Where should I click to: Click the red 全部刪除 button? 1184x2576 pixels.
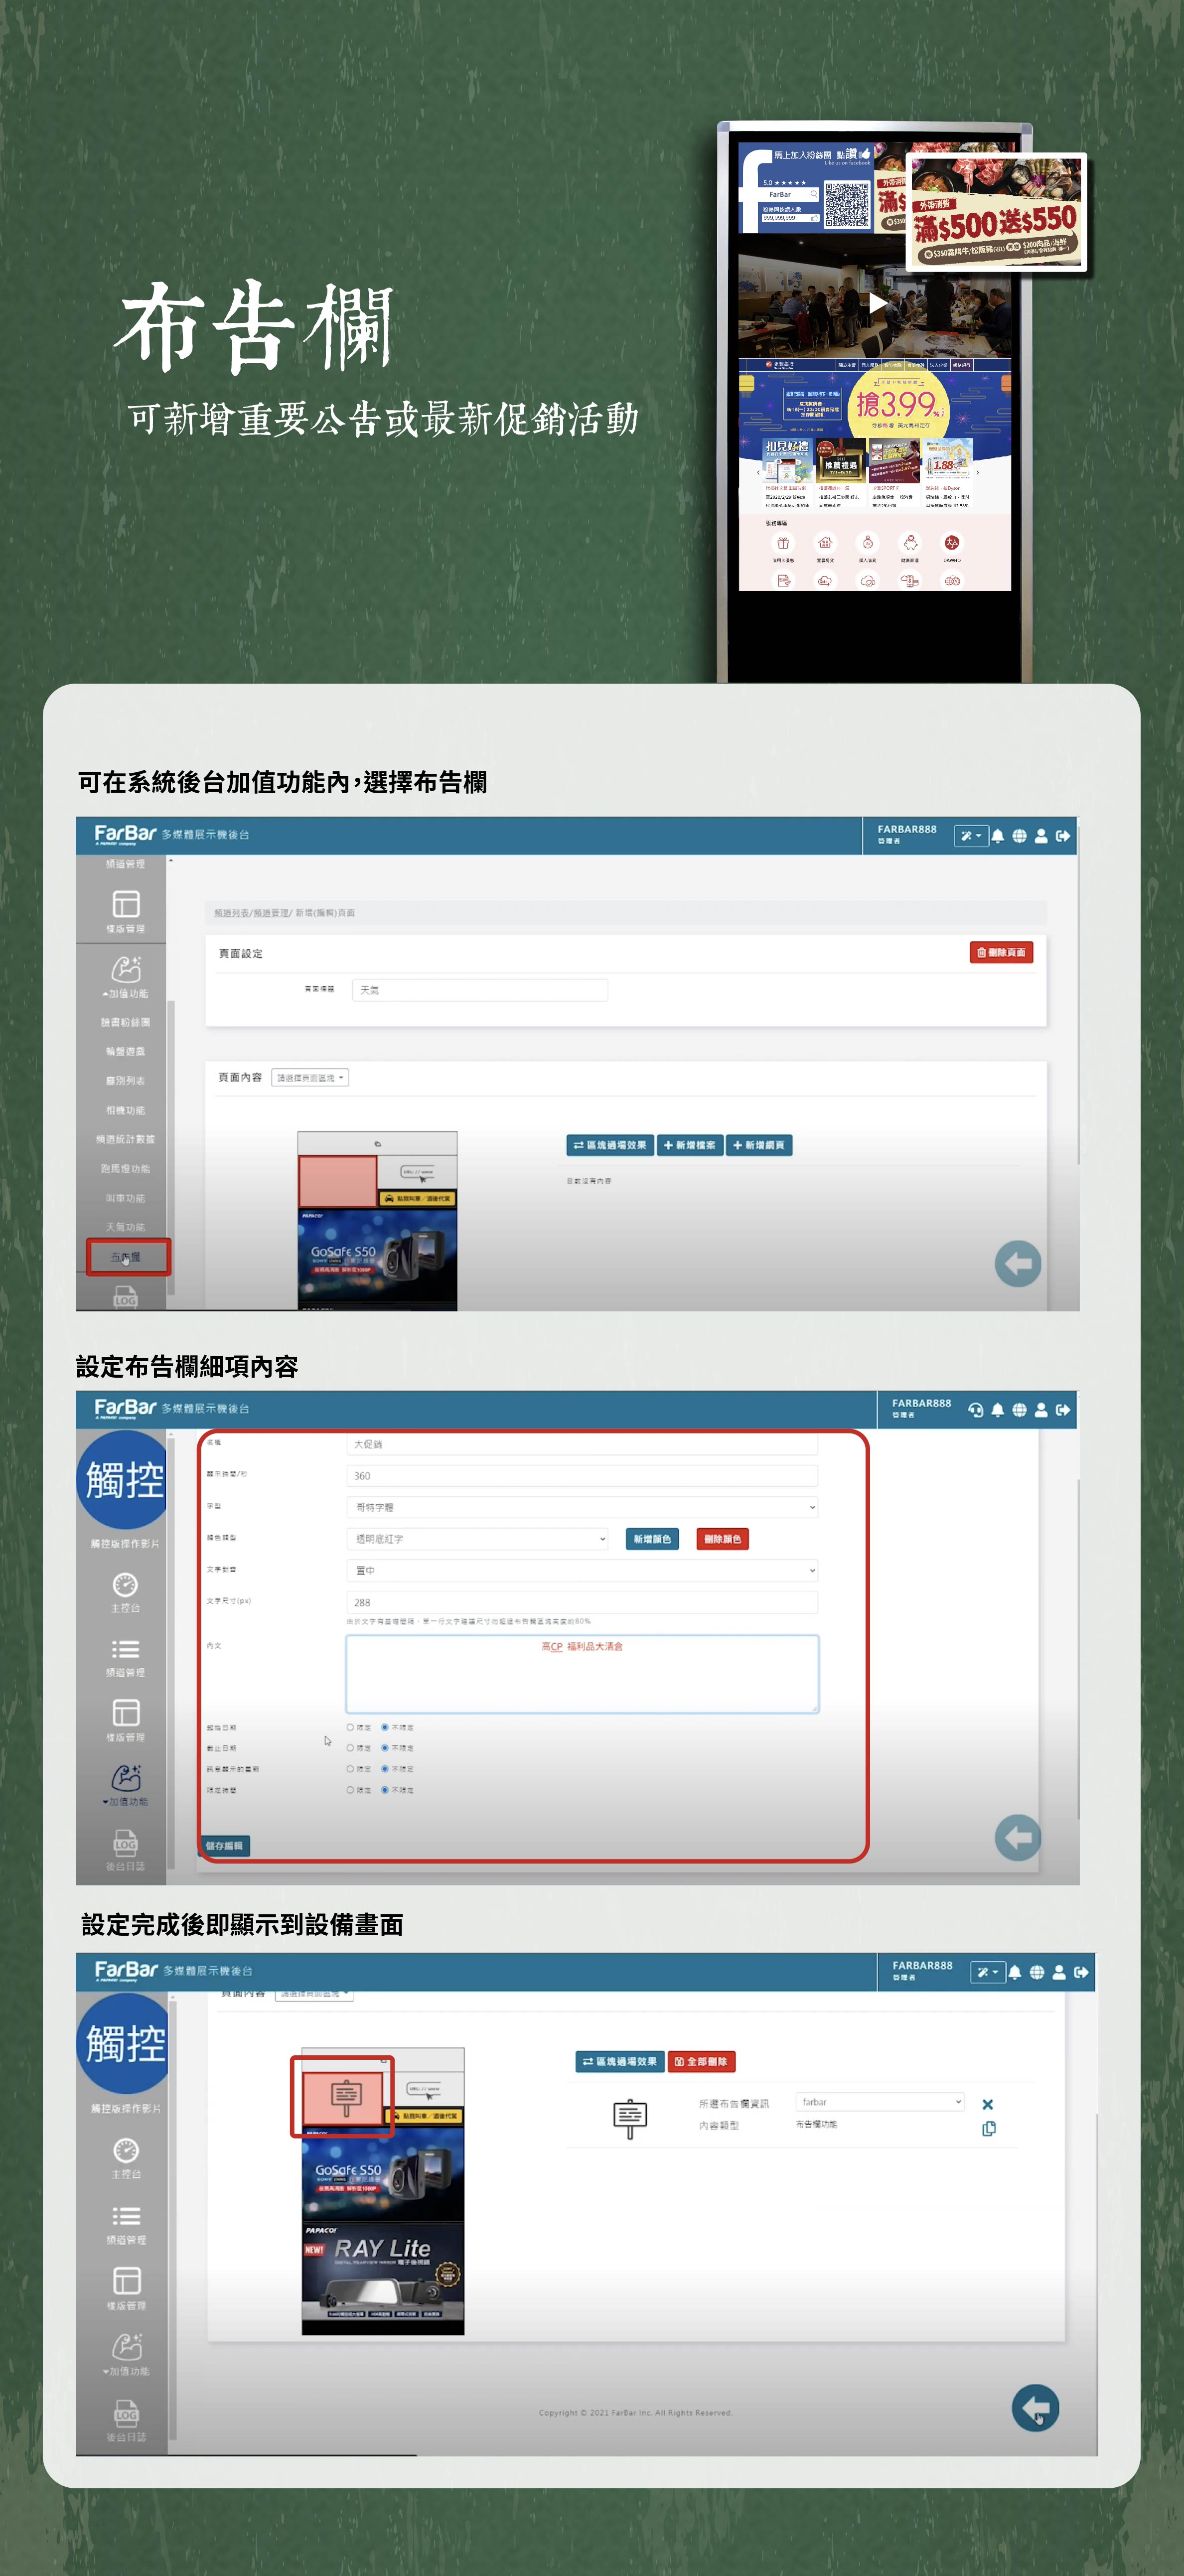click(x=702, y=2061)
